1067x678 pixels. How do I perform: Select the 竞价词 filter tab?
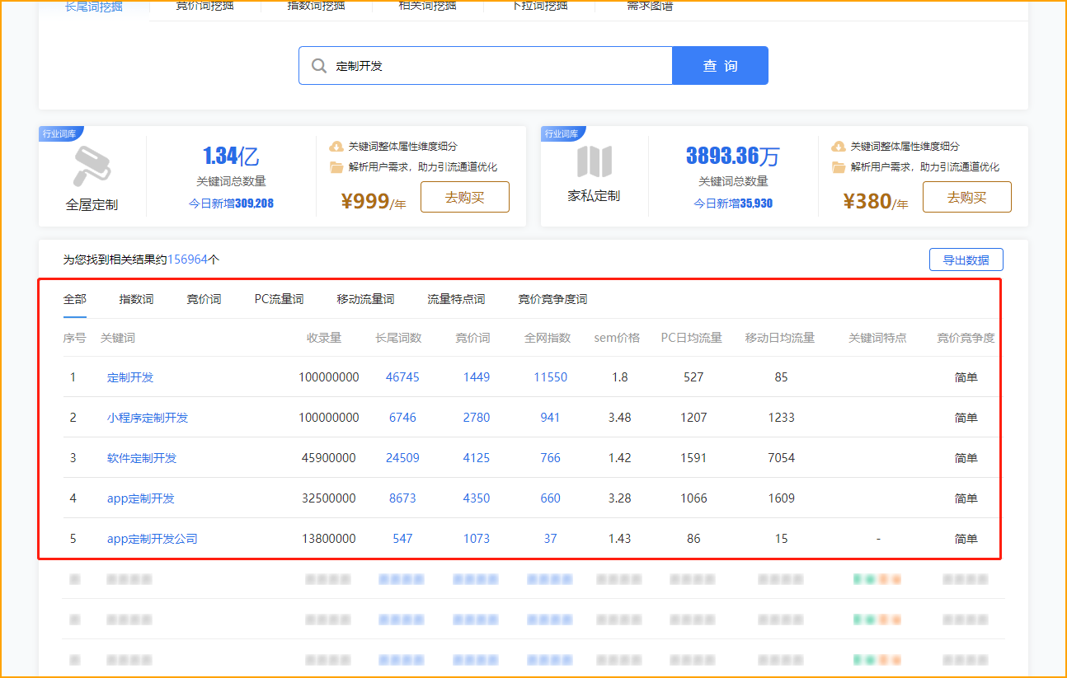[x=204, y=299]
